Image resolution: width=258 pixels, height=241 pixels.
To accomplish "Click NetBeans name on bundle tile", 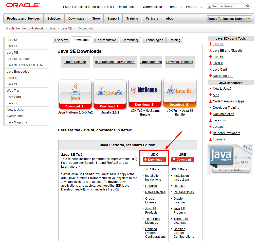I will [147, 90].
